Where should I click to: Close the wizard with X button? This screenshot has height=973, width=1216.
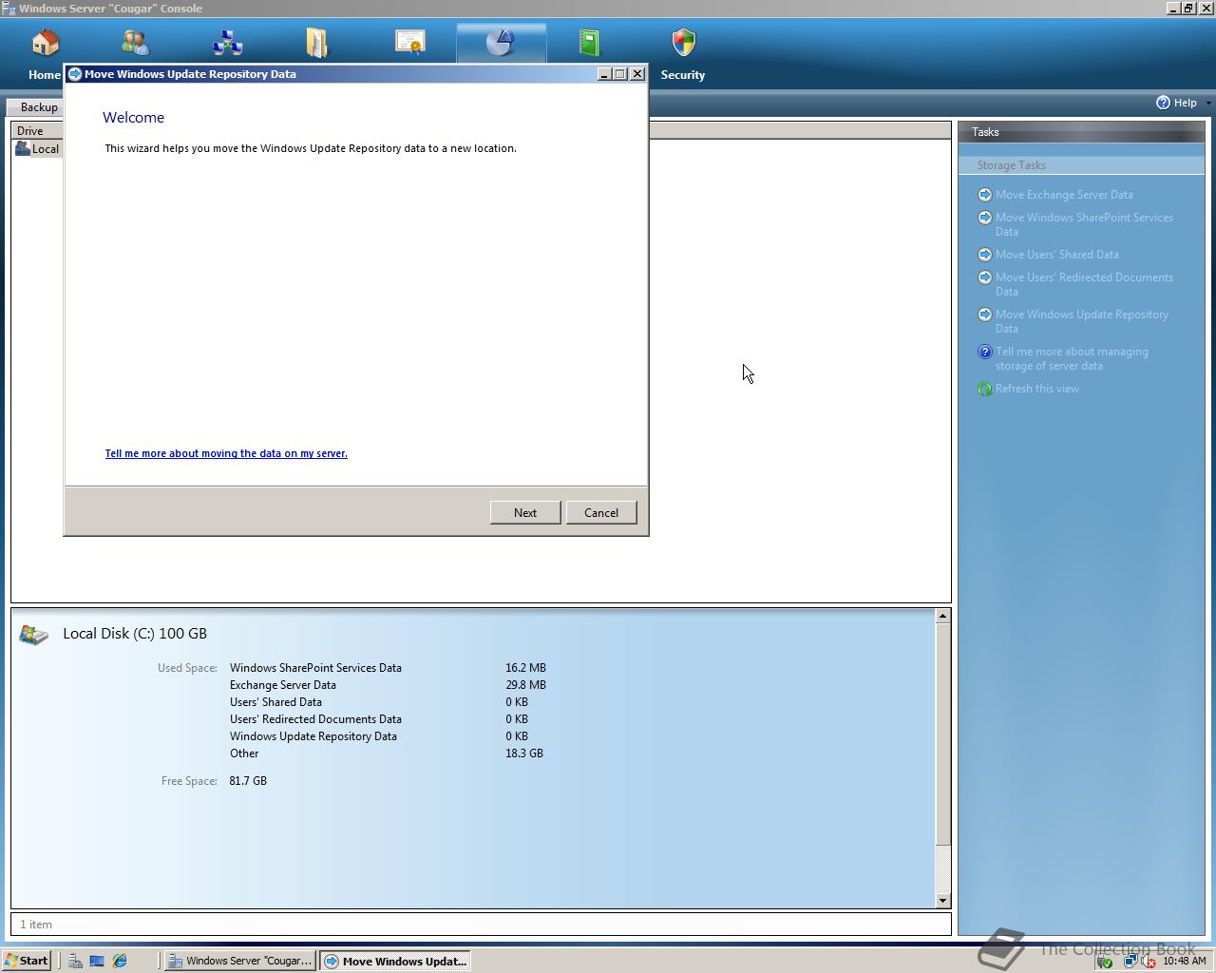pos(637,74)
